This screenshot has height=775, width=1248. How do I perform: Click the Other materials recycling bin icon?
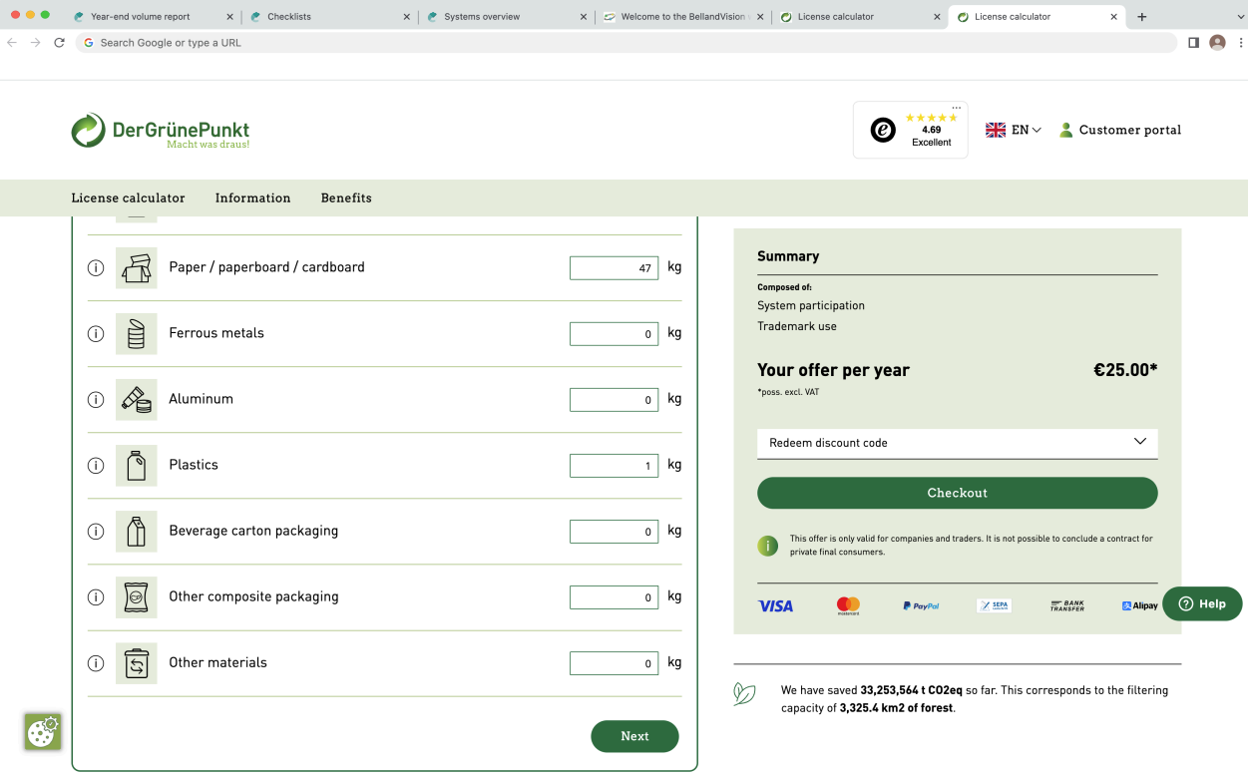[x=137, y=663]
